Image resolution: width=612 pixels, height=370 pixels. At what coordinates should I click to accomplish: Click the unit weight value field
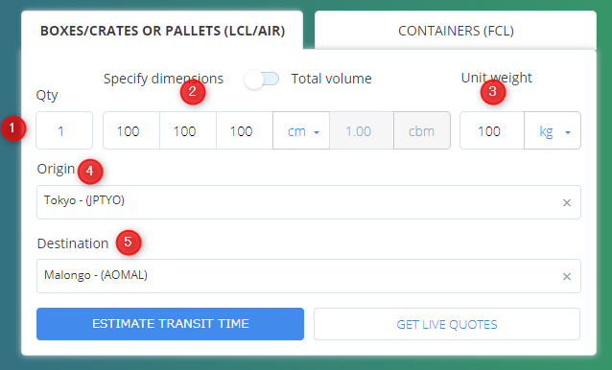click(x=492, y=130)
